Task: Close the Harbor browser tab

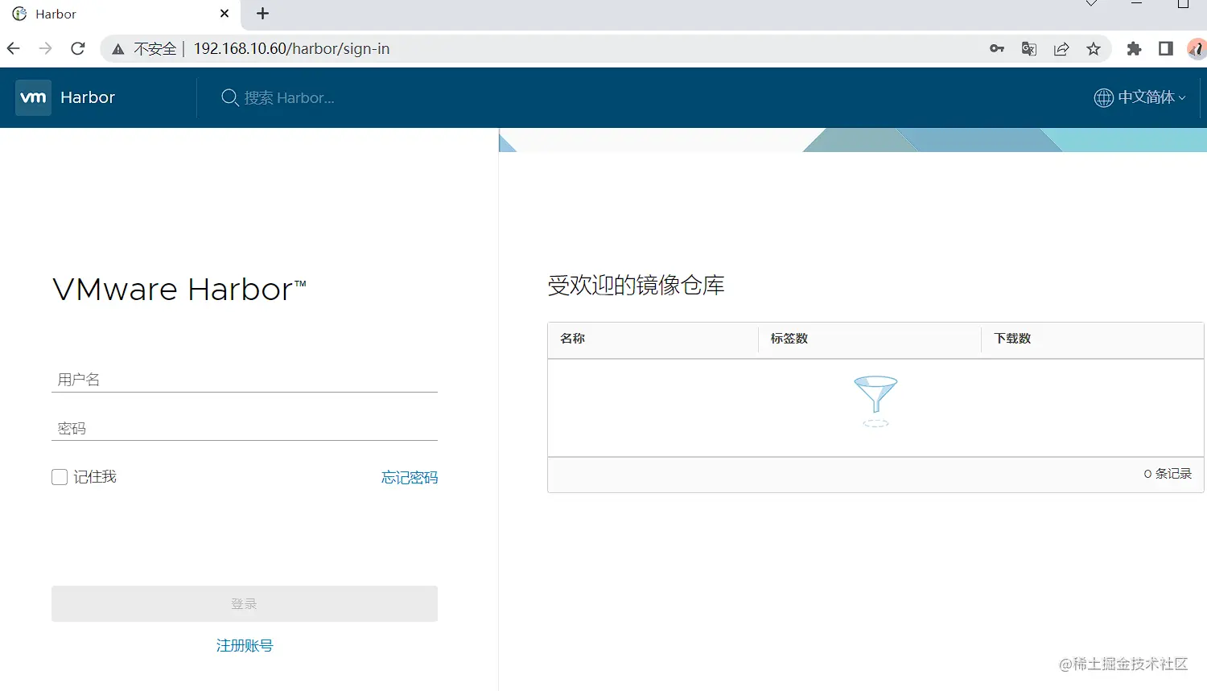Action: pos(225,14)
